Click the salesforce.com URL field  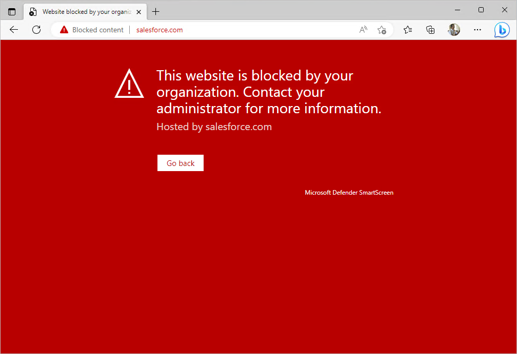click(160, 30)
